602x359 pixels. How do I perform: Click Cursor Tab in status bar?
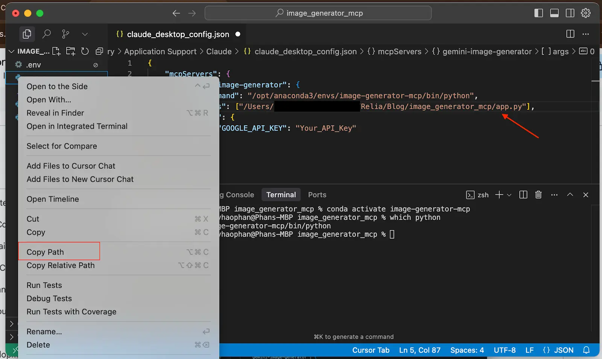pos(371,350)
